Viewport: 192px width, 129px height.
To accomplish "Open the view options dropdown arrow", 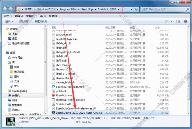I will click(x=171, y=21).
